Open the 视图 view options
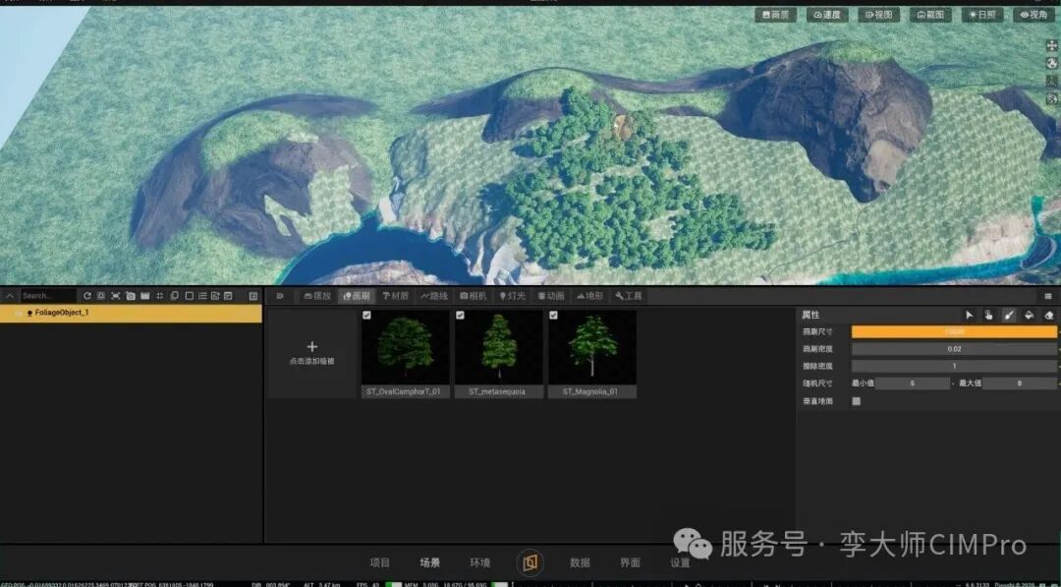Screen dimensions: 1061x587 [x=879, y=15]
